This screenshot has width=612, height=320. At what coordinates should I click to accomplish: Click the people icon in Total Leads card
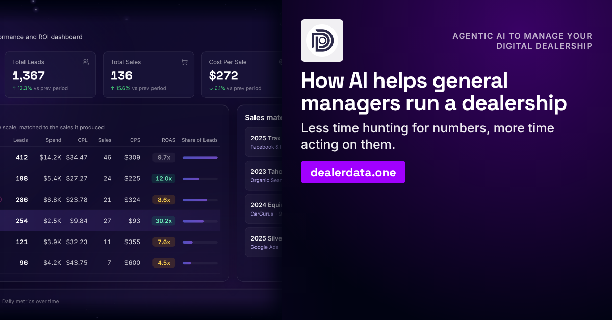(86, 62)
